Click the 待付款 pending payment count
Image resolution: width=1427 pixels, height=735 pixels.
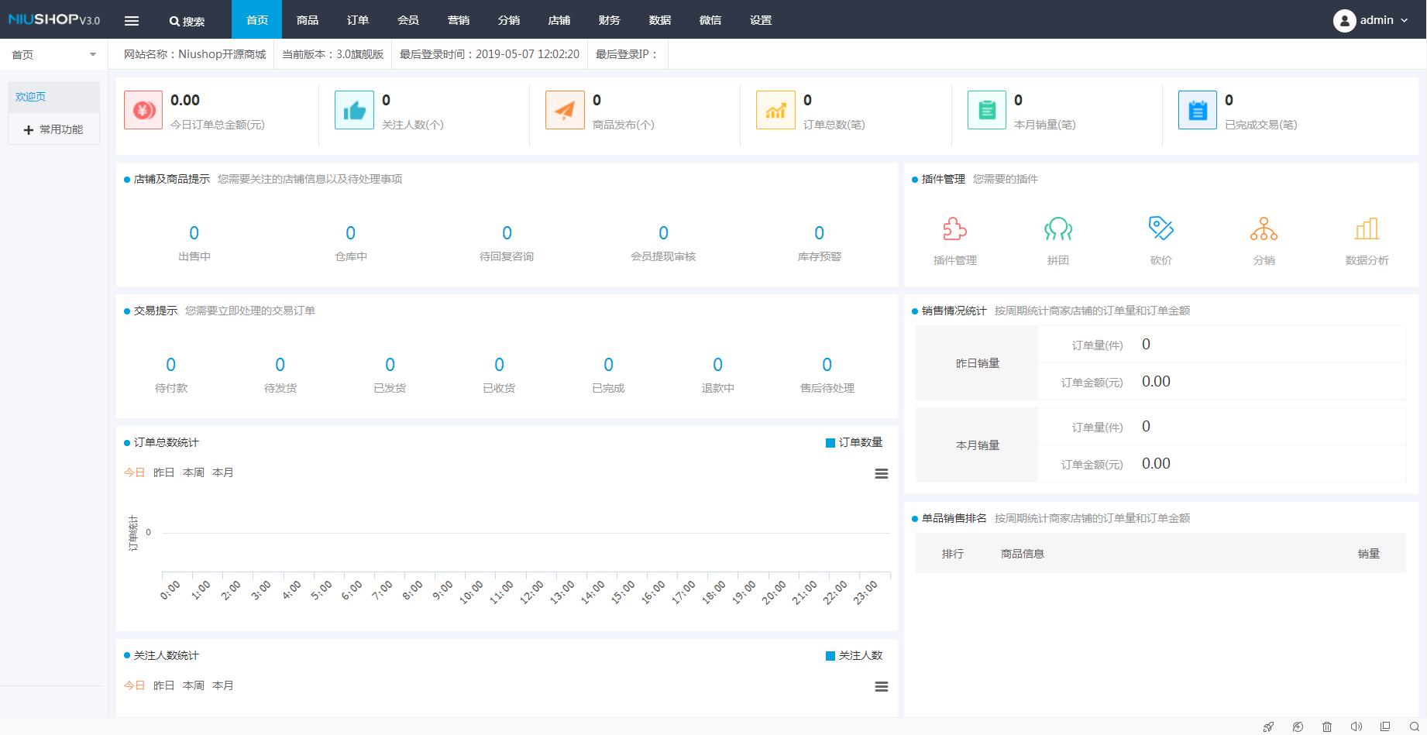170,365
